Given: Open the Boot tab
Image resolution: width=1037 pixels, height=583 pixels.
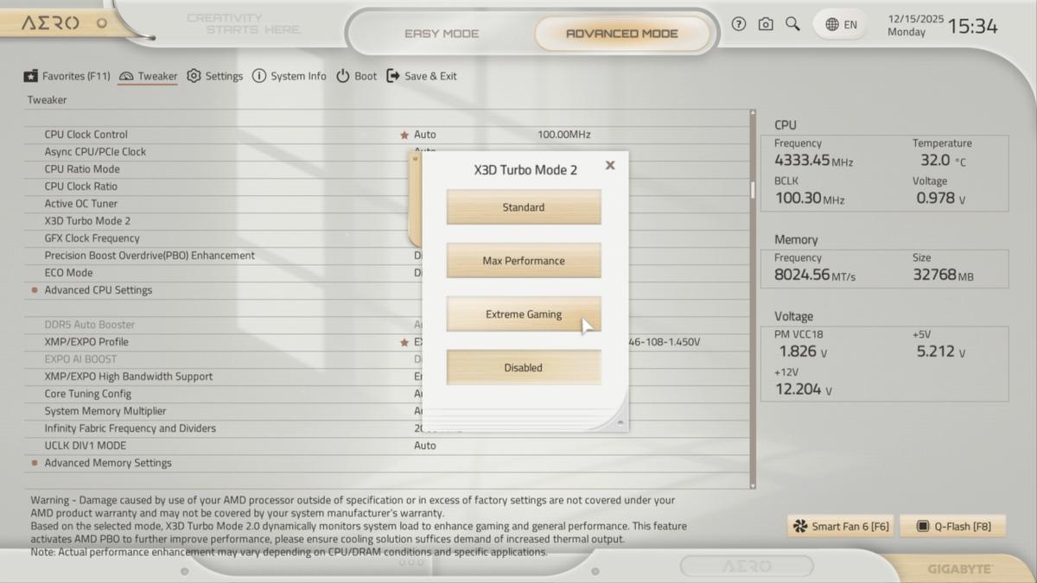Looking at the screenshot, I should (356, 76).
